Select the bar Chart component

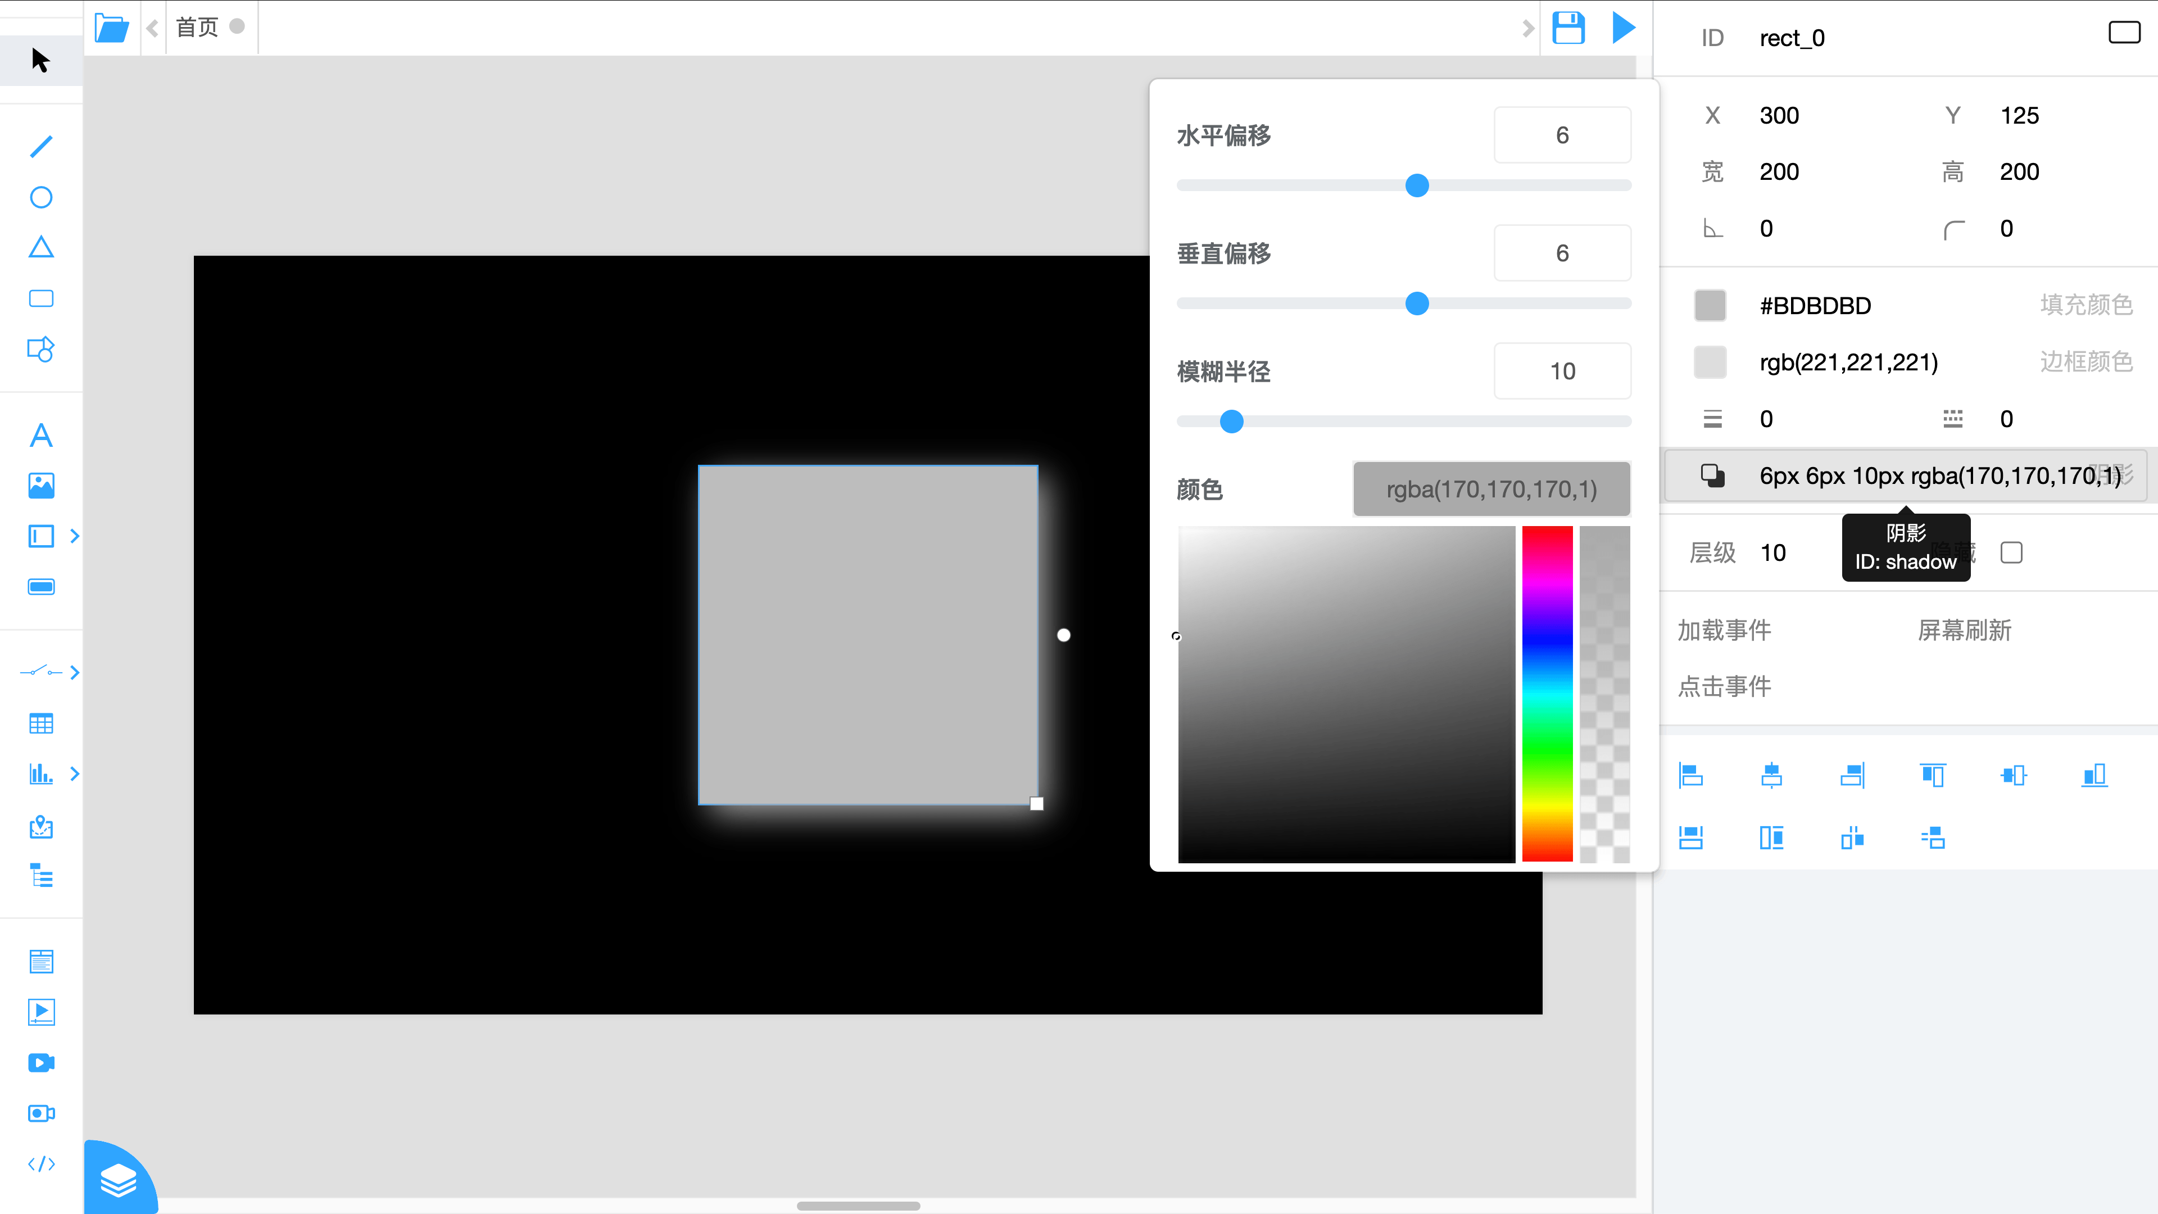41,773
